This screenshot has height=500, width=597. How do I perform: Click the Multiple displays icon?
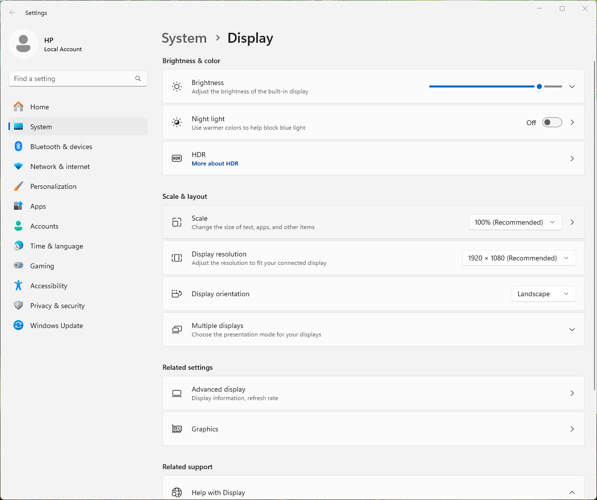pyautogui.click(x=177, y=330)
